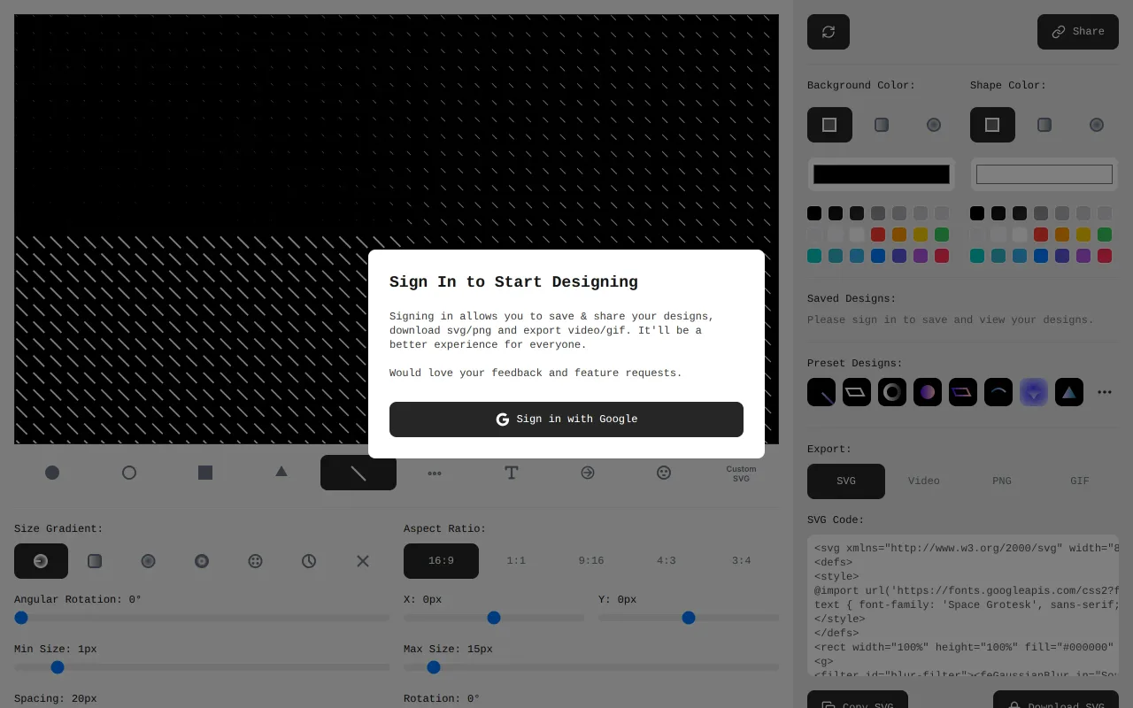The height and width of the screenshot is (708, 1133).
Task: Click Sign in with Google button
Action: (566, 419)
